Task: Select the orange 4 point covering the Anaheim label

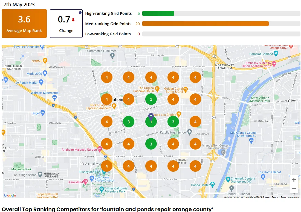Action: point(107,99)
